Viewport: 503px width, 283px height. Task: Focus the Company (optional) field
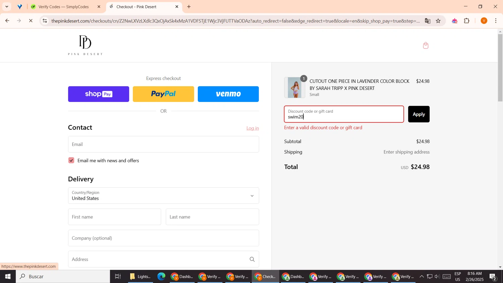[163, 238]
